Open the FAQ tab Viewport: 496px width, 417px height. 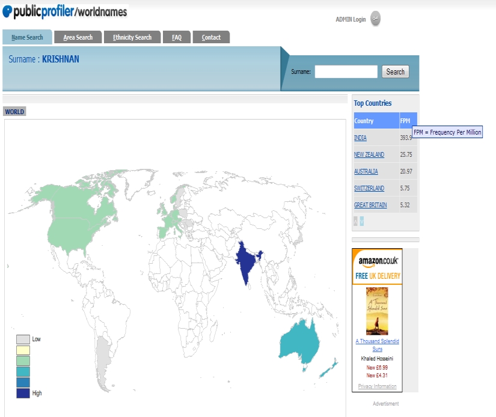177,37
